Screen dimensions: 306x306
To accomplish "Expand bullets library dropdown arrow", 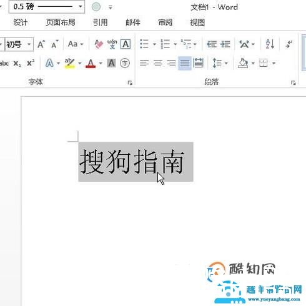I will click(154, 44).
